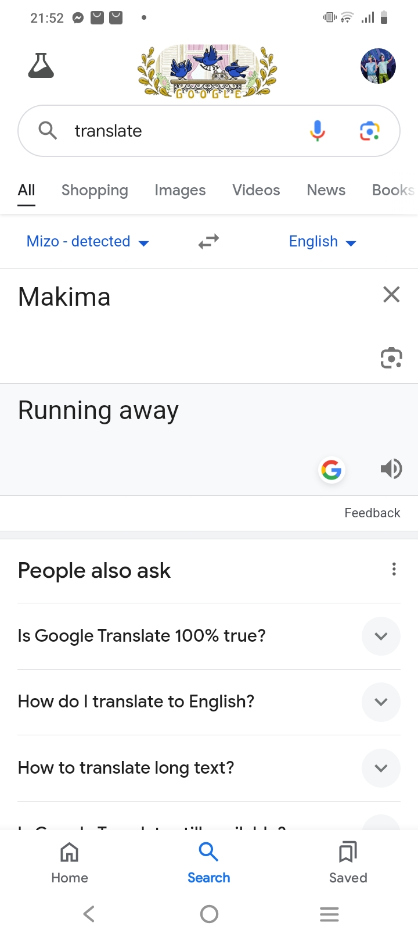
Task: Translate by camera in source box
Action: tap(391, 358)
